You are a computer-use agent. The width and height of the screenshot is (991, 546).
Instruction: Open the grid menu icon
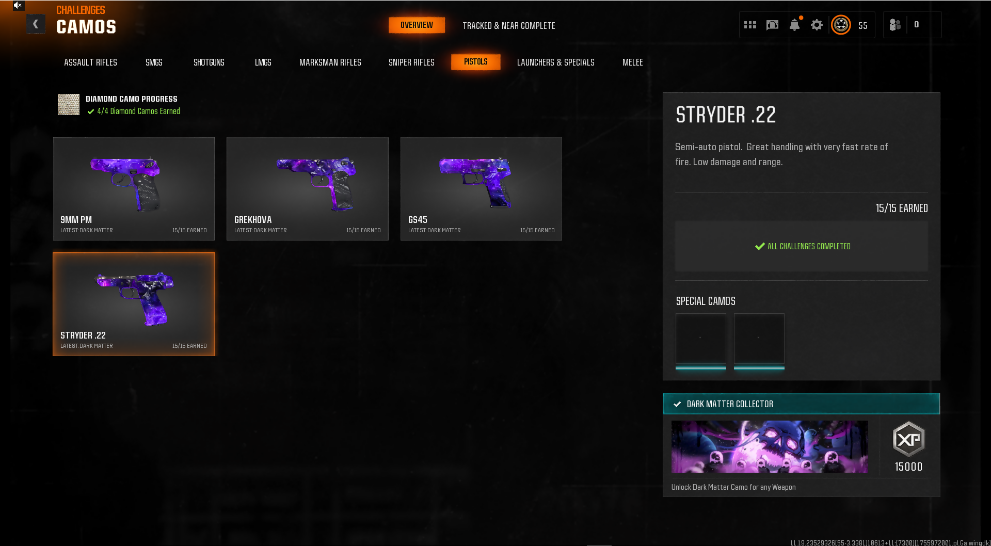tap(750, 25)
